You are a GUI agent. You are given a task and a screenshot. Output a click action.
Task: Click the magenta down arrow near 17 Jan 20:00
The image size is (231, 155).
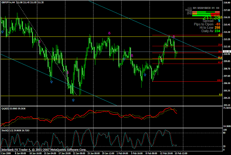tap(68, 72)
